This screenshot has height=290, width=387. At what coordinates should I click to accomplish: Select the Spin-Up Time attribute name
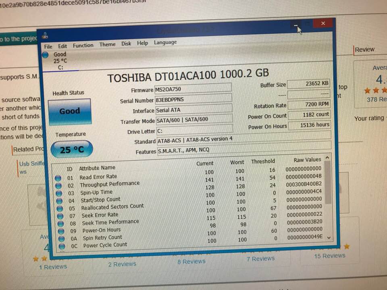tap(96, 193)
